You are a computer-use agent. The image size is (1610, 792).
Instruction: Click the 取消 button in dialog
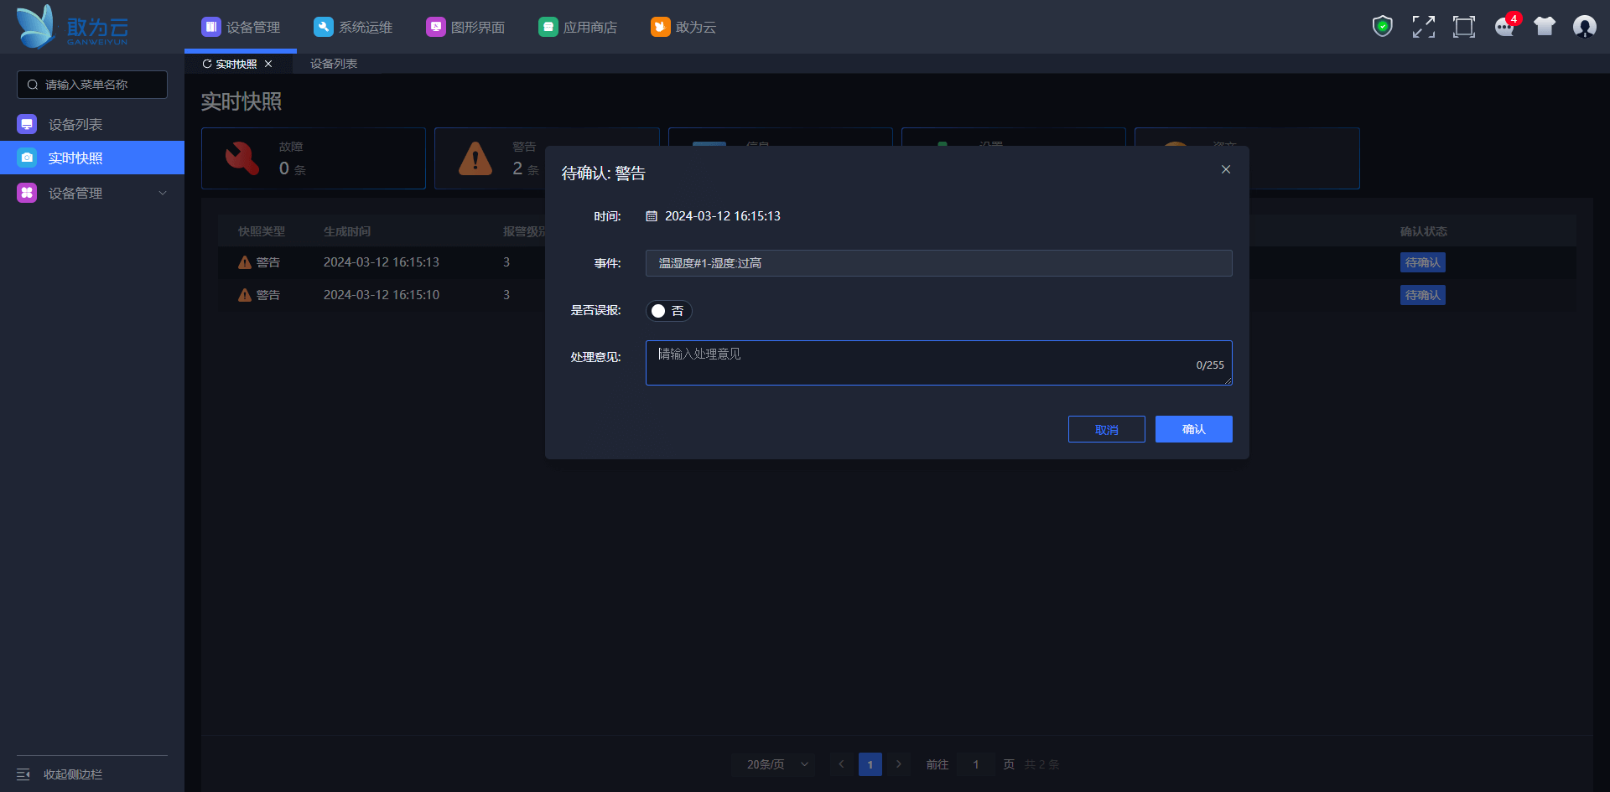coord(1107,429)
